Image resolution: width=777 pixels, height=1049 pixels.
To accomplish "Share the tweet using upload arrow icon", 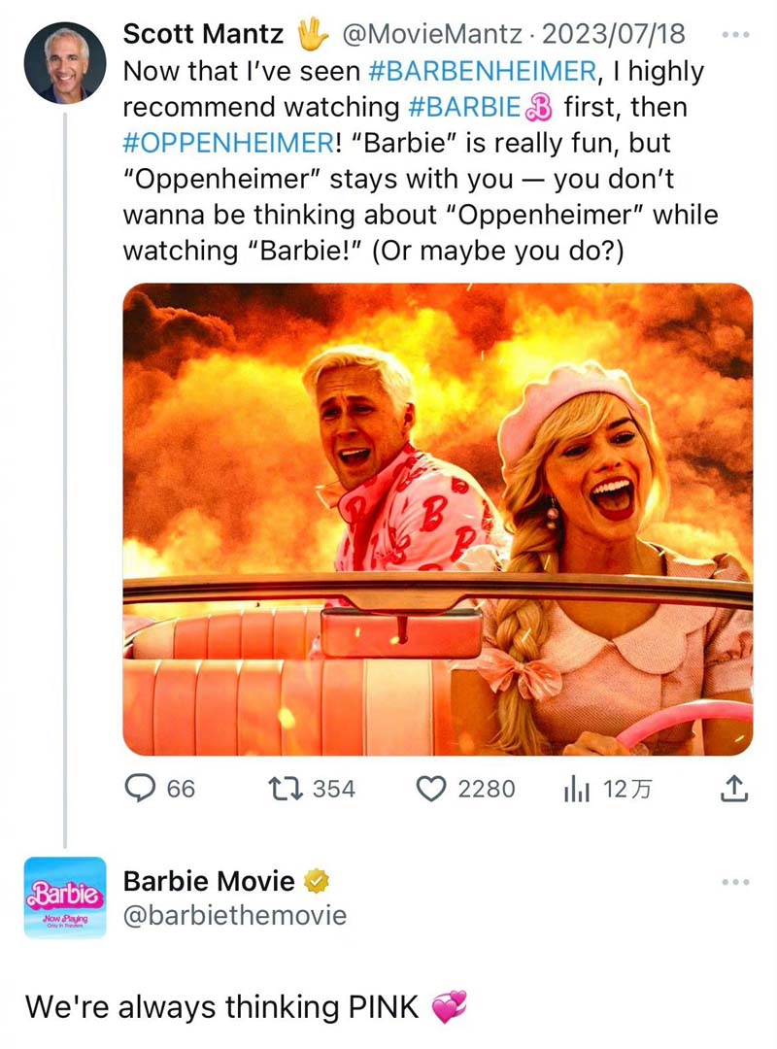I will pos(733,789).
